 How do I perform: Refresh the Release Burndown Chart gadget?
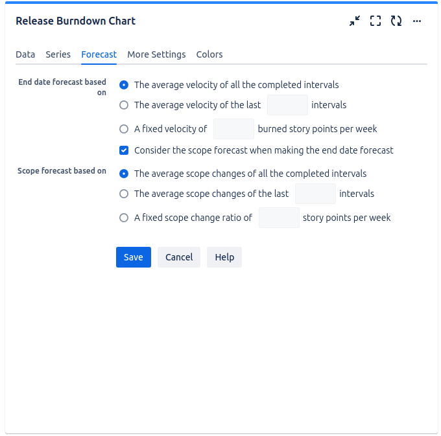click(x=396, y=21)
